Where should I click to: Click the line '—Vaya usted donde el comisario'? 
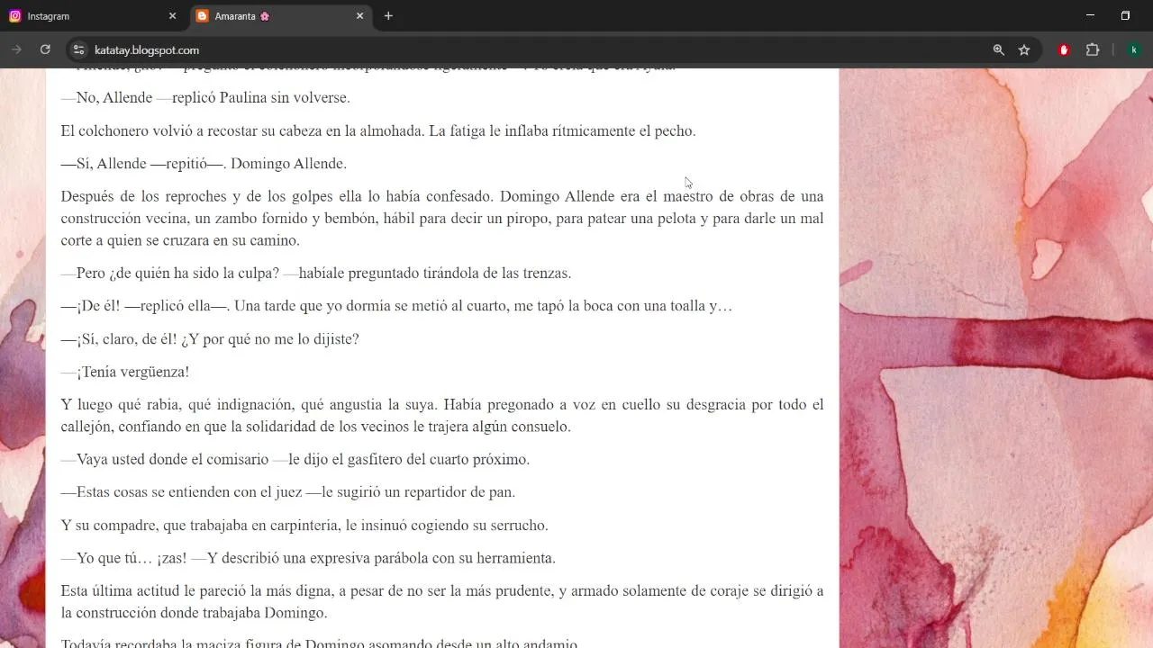click(295, 460)
